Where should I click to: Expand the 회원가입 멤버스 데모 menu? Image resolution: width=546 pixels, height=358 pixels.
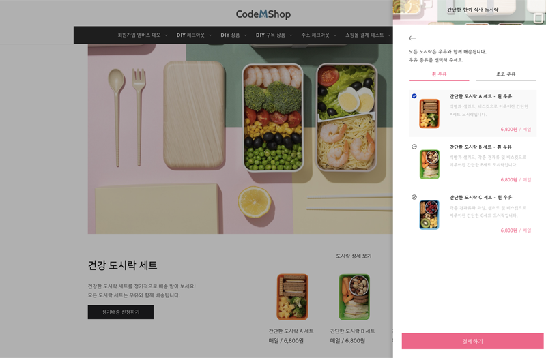pos(143,35)
